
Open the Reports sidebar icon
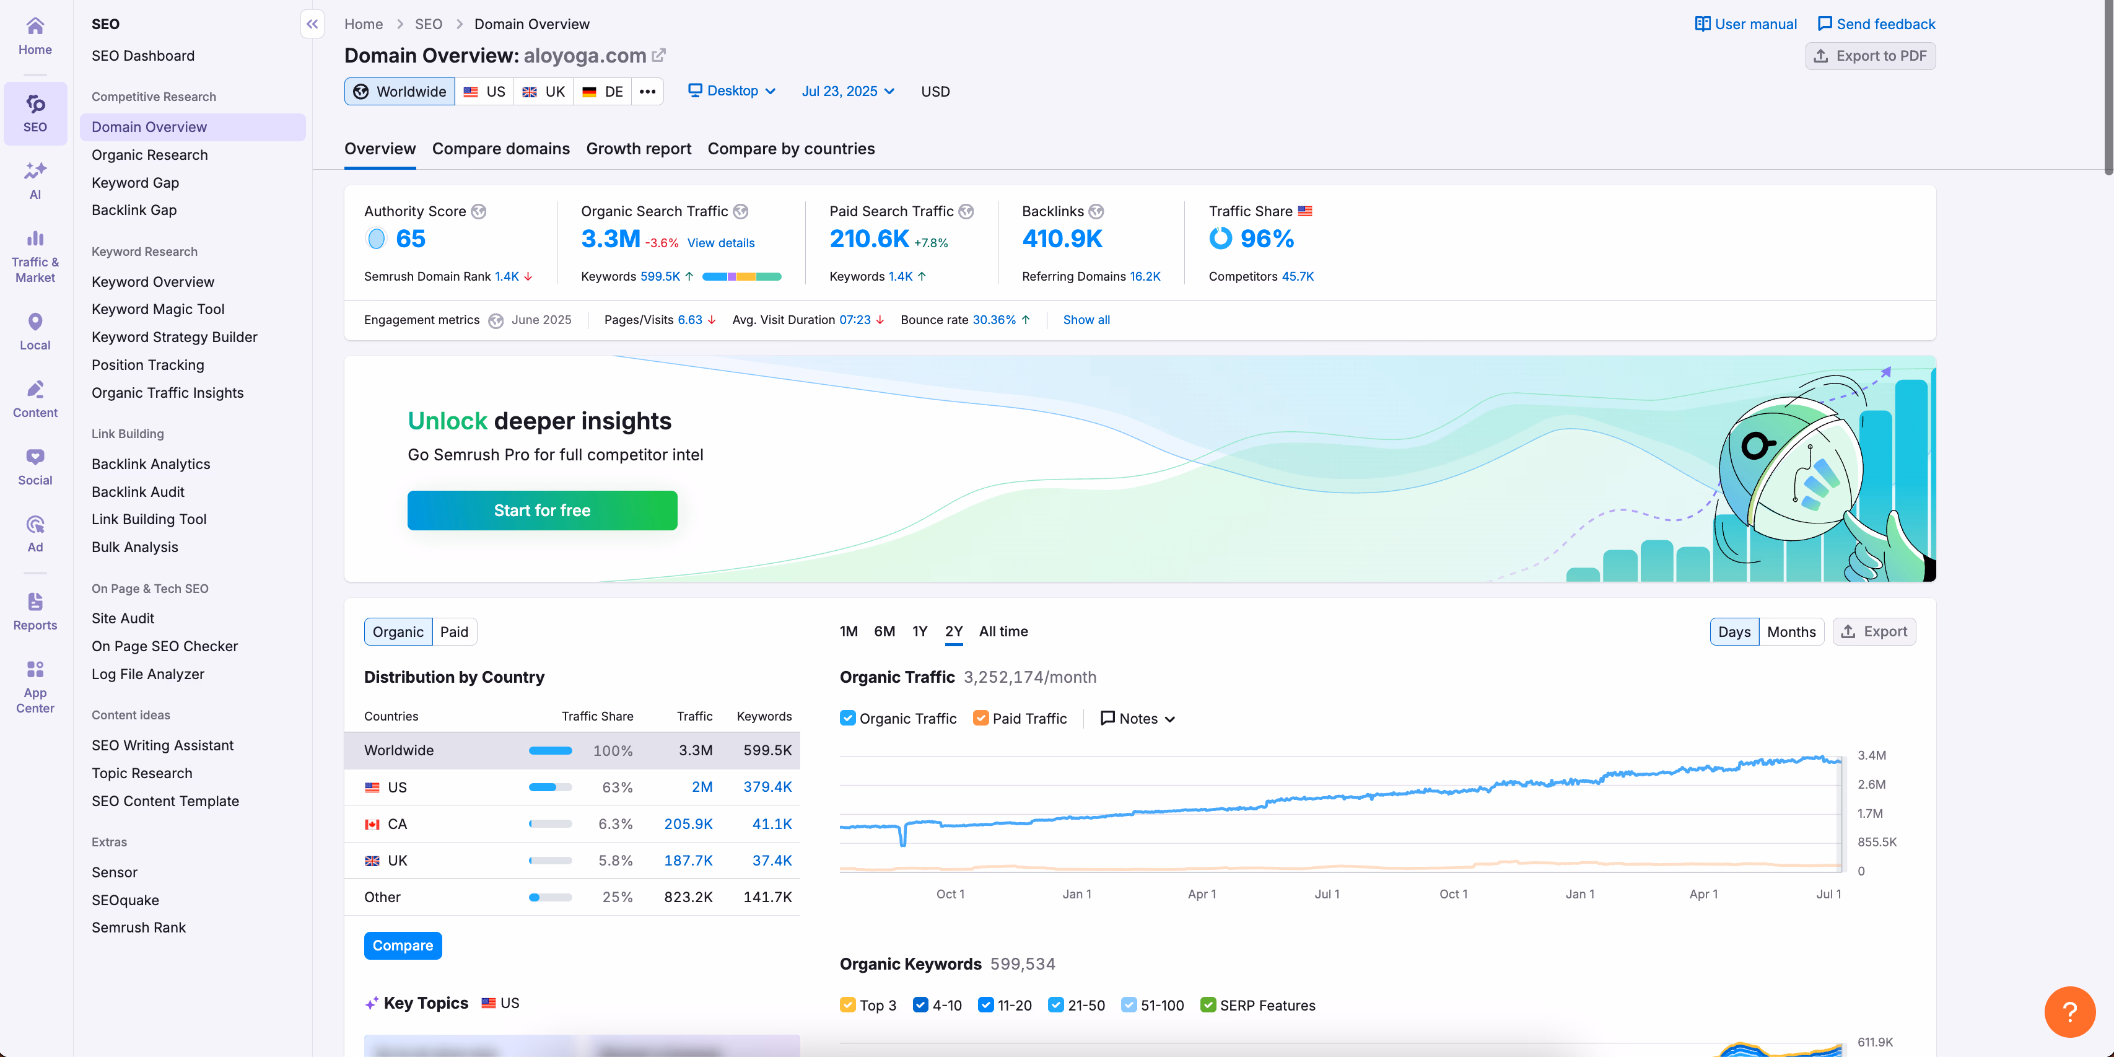click(35, 612)
